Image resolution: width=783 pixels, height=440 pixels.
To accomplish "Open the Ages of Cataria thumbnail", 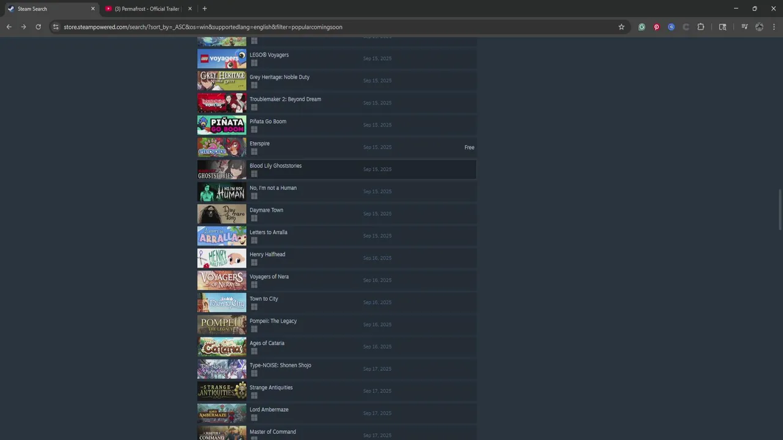I will 221,346.
